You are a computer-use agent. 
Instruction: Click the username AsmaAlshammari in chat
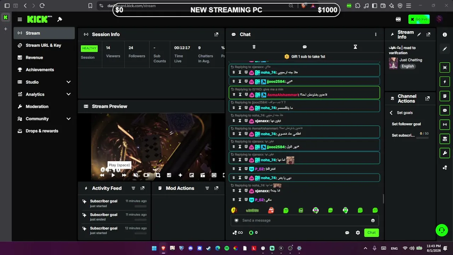283,95
